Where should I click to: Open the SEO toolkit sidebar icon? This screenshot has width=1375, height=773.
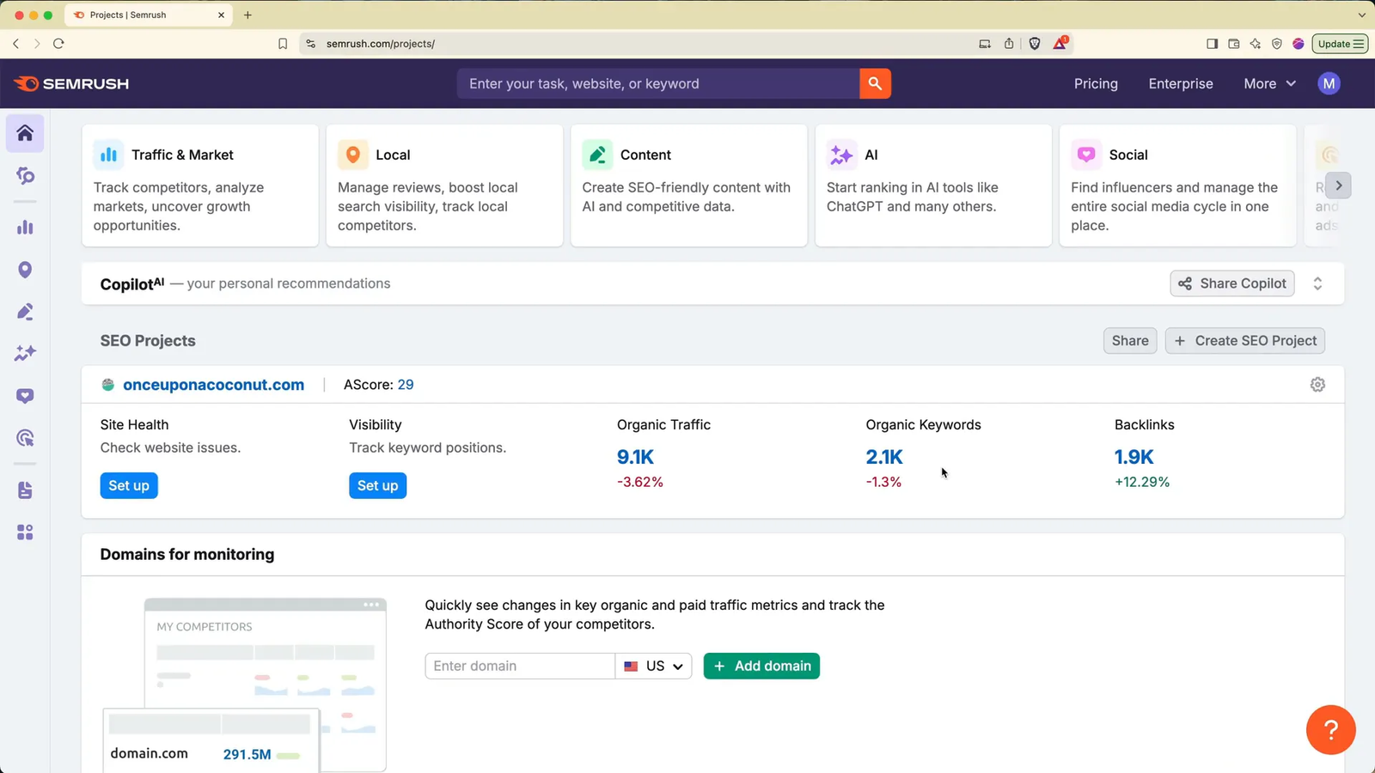(25, 176)
